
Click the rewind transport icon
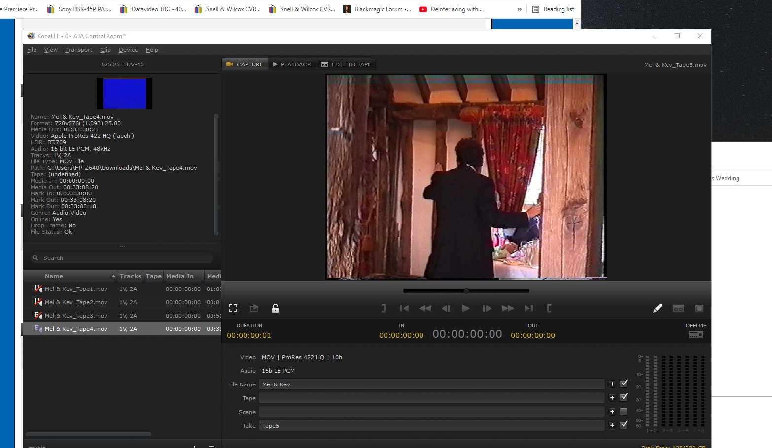(425, 308)
